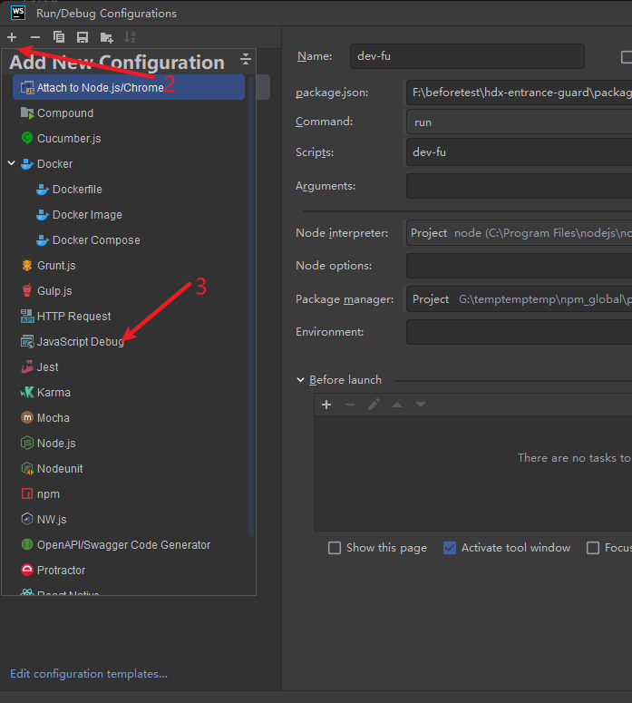The width and height of the screenshot is (632, 703).
Task: Click the JavaScript Debug icon
Action: (x=27, y=342)
